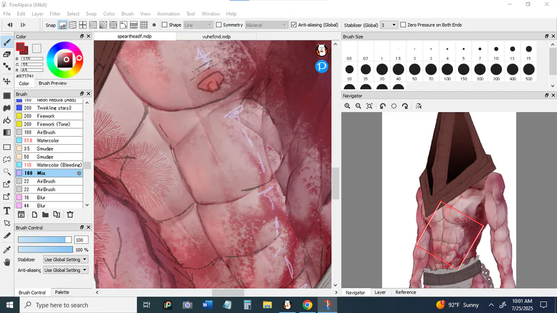Select the rectangular Select tool
The image size is (557, 313).
[7, 147]
